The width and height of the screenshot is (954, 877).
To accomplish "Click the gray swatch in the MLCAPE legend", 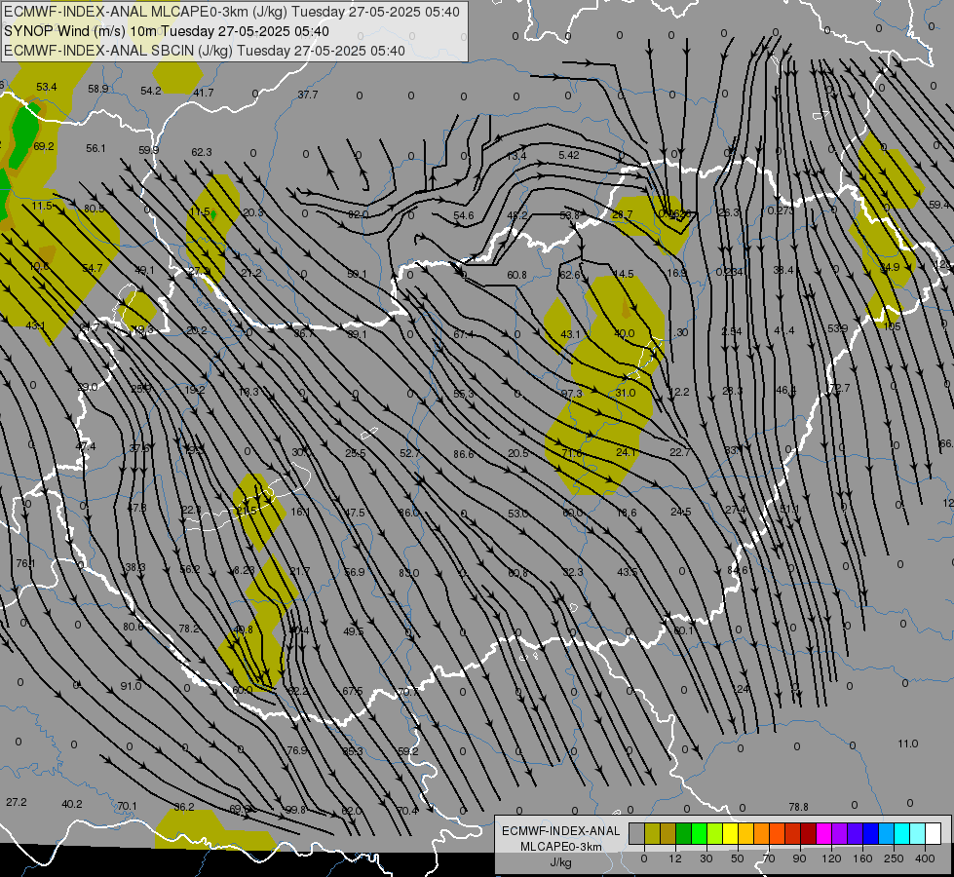I will [x=636, y=834].
